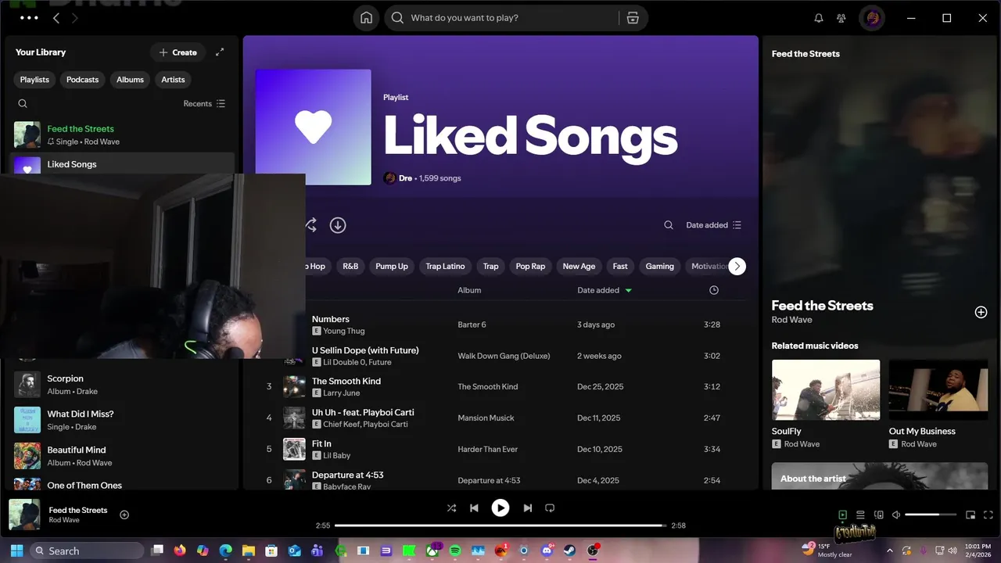Viewport: 1001px width, 563px height.
Task: Open the mini player
Action: (x=971, y=515)
